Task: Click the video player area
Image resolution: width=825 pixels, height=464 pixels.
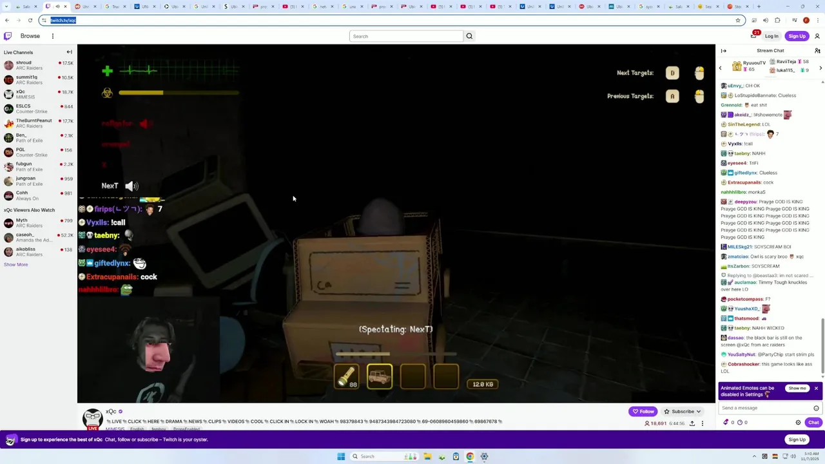Action: coord(396,224)
